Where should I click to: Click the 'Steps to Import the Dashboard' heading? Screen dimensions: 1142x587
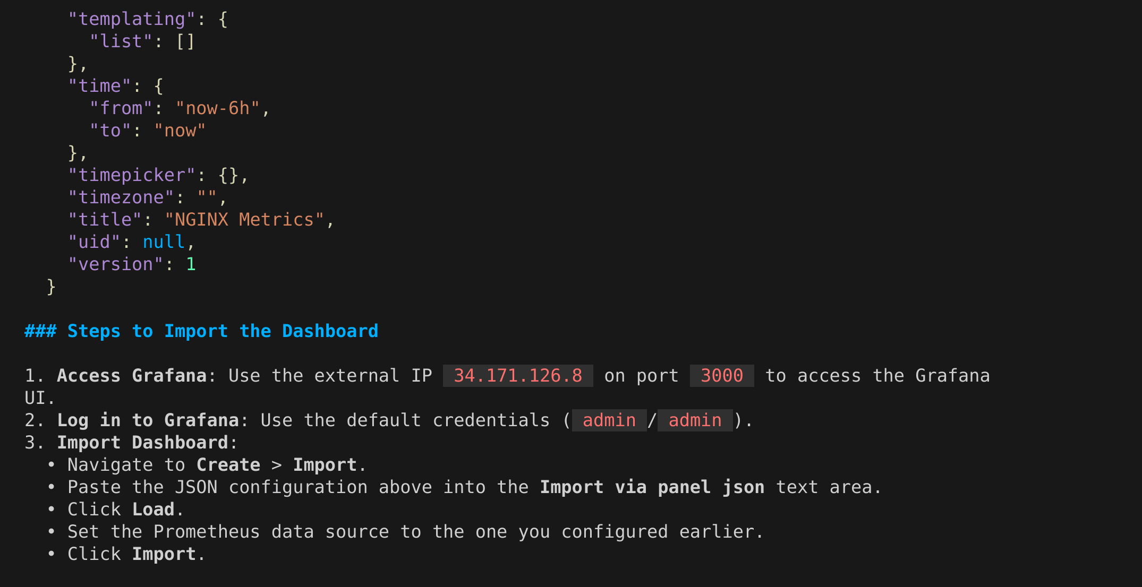pos(201,331)
